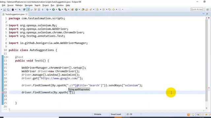Expand the External Tools dropdown arrow
This screenshot has height=118, width=211.
click(x=69, y=10)
